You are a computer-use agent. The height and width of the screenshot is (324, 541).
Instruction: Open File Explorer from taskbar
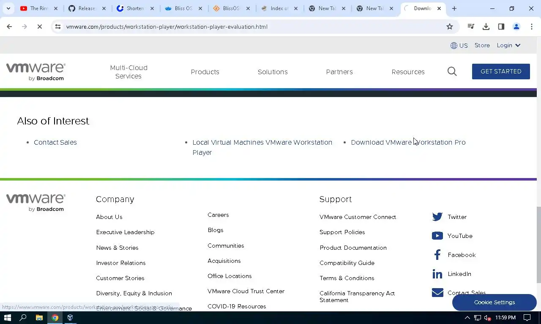tap(39, 318)
